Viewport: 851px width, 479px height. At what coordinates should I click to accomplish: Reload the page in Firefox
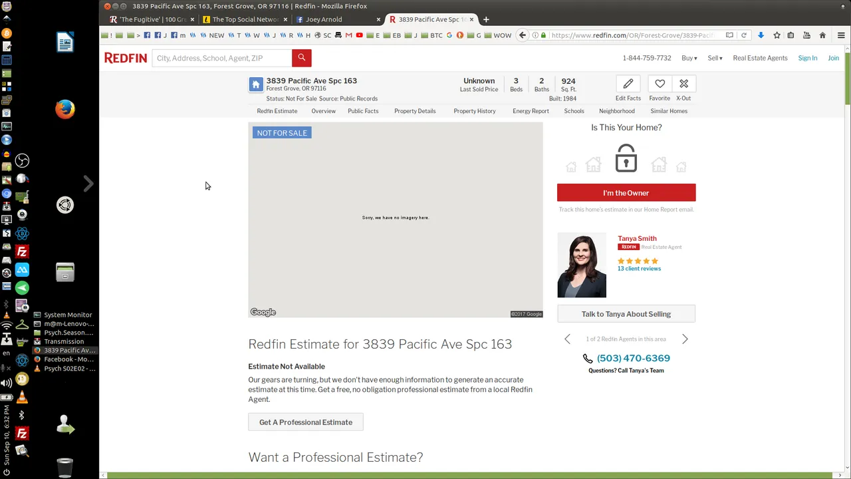coord(744,35)
